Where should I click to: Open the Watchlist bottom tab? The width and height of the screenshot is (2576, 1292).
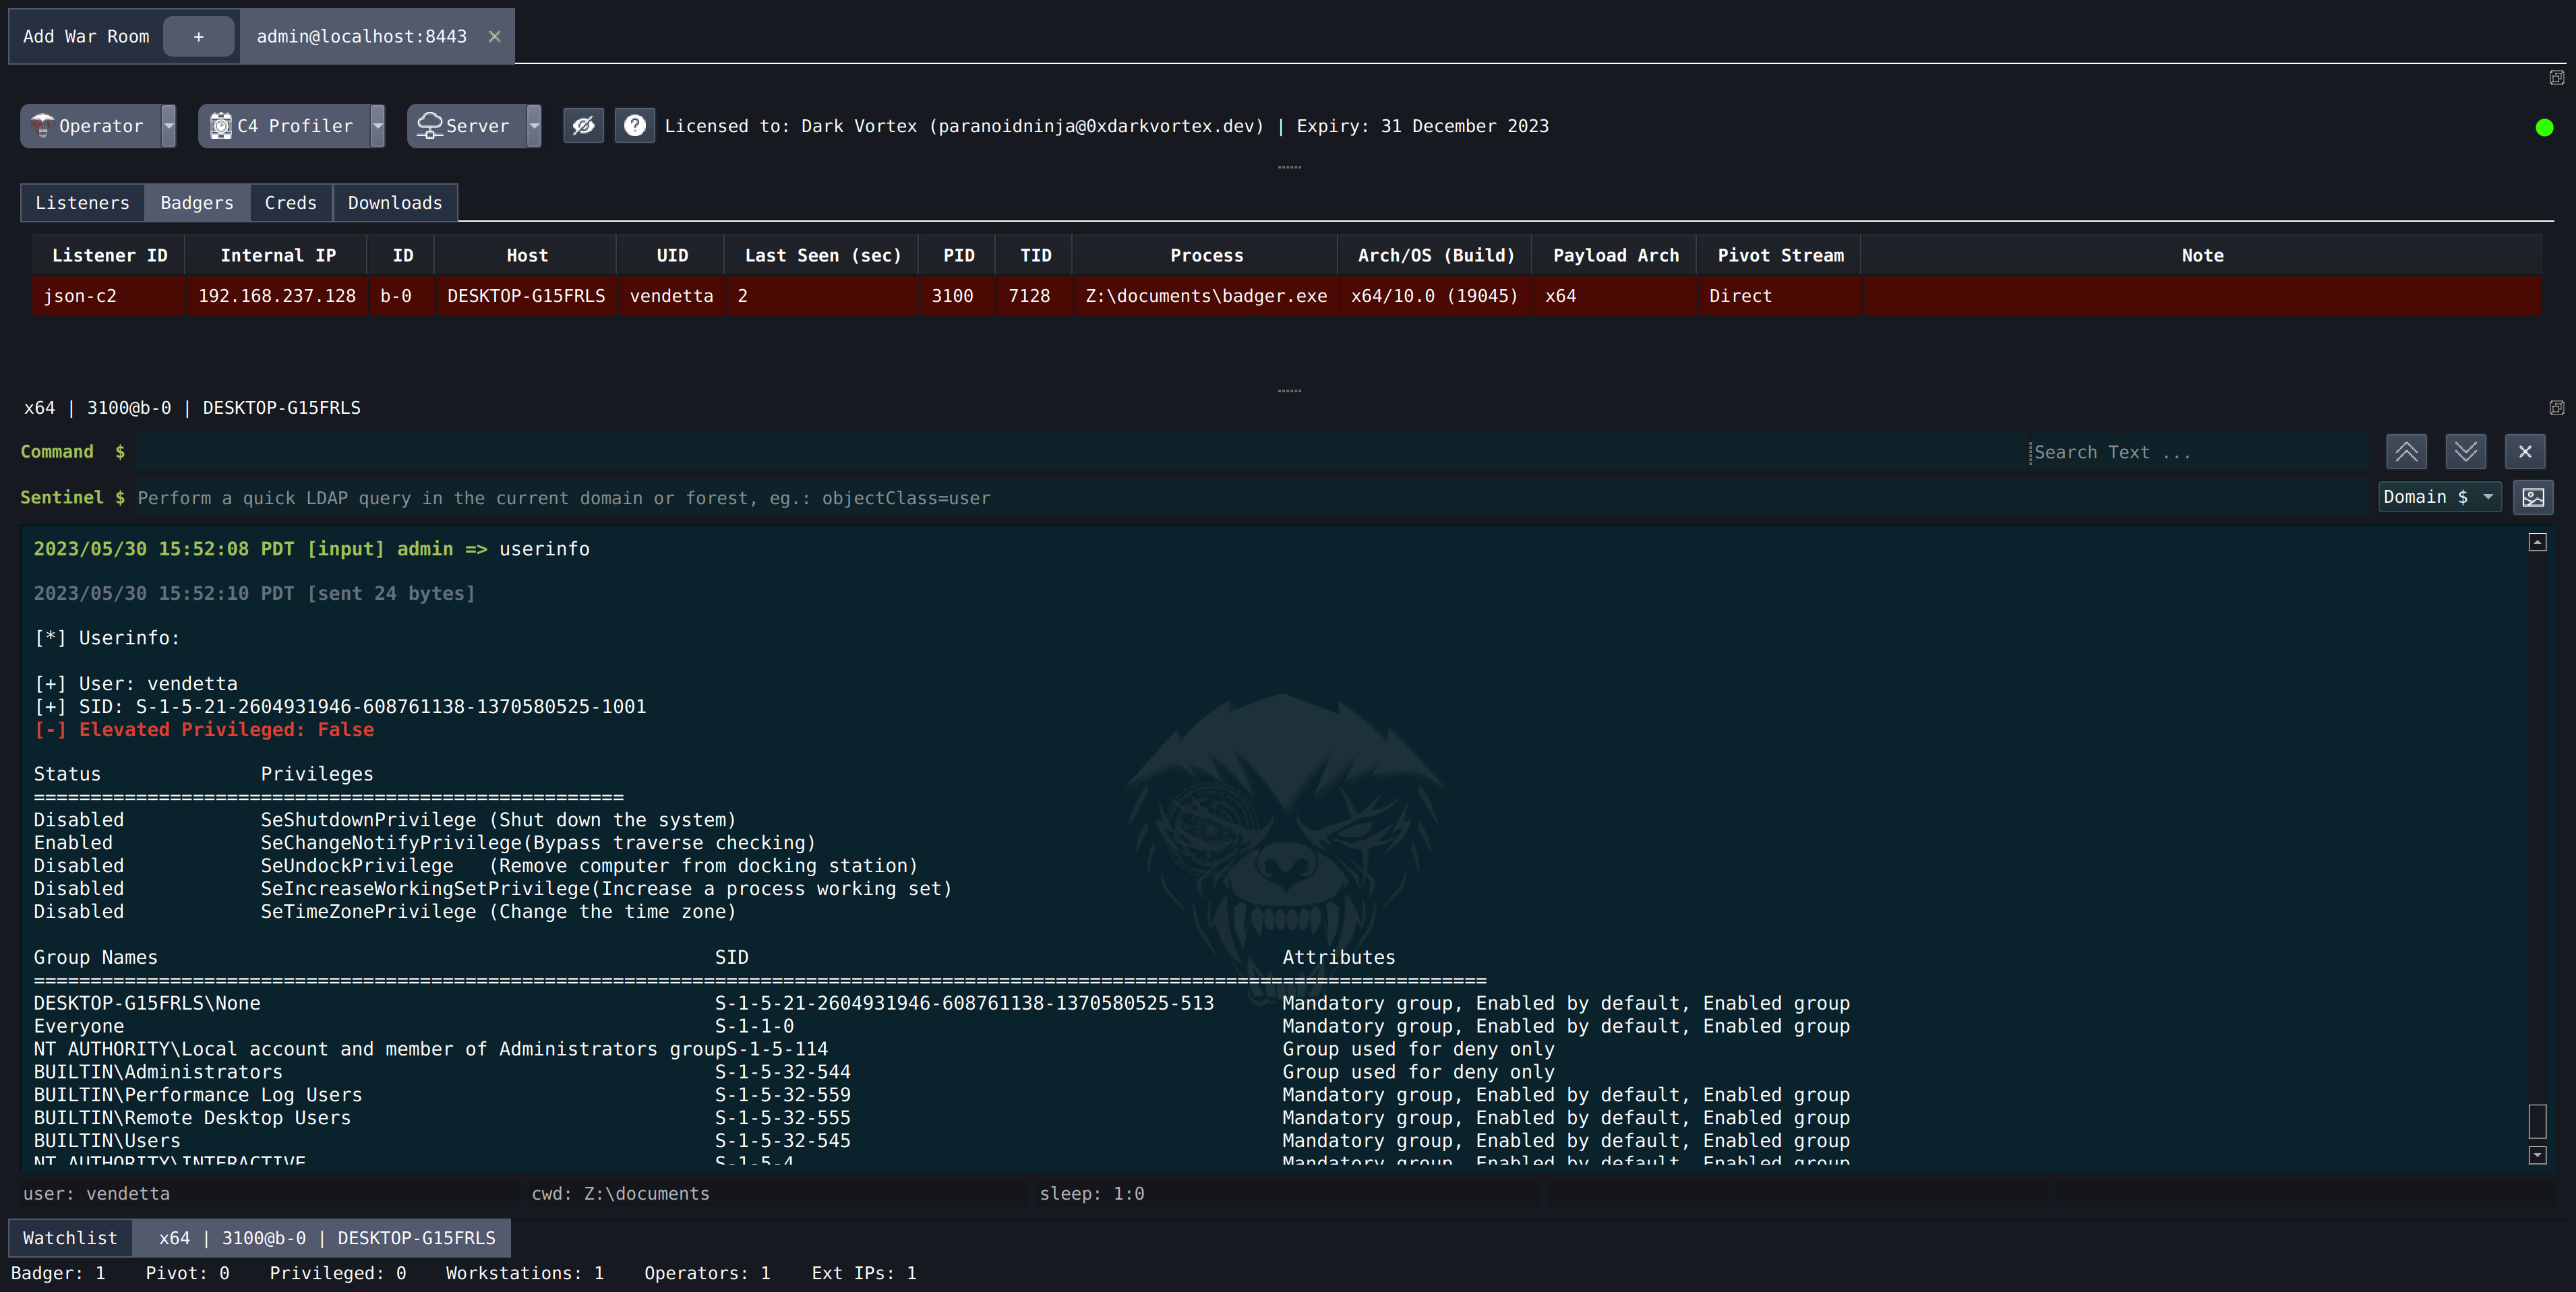click(70, 1238)
